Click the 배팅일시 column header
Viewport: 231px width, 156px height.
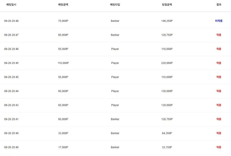(11, 5)
